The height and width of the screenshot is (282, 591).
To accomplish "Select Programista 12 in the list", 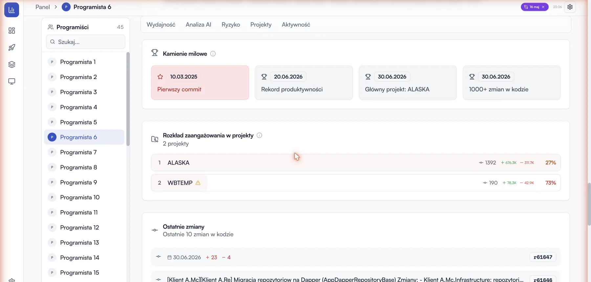I will coord(84,228).
